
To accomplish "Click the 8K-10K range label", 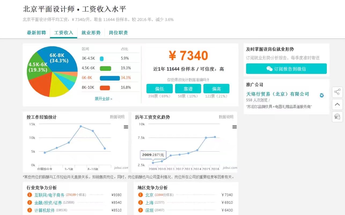I will (x=88, y=87).
